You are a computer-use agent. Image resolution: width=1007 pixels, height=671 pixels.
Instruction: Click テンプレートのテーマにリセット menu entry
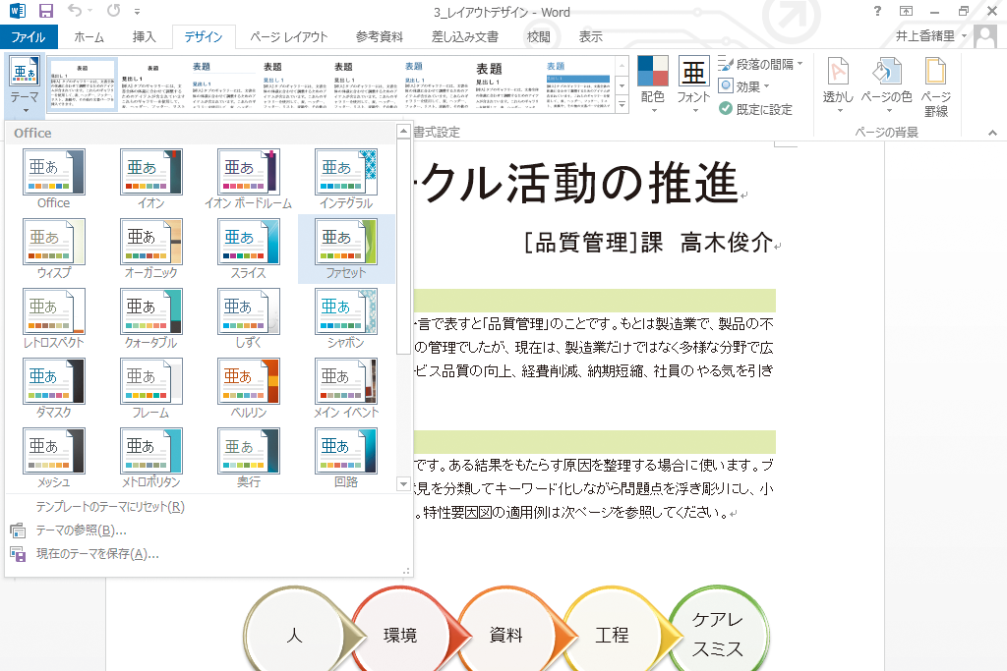pos(110,507)
